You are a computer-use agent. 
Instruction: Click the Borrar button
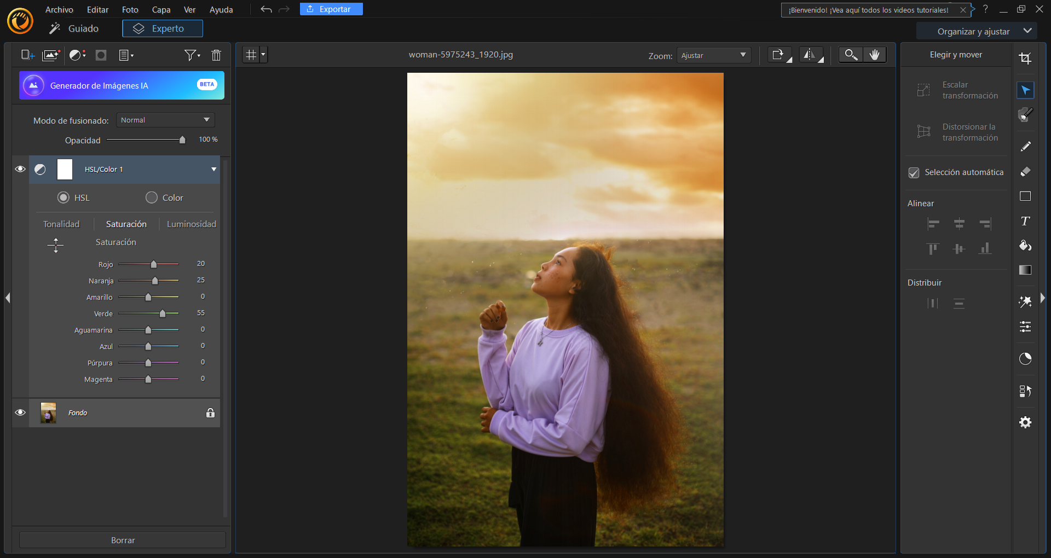[122, 540]
